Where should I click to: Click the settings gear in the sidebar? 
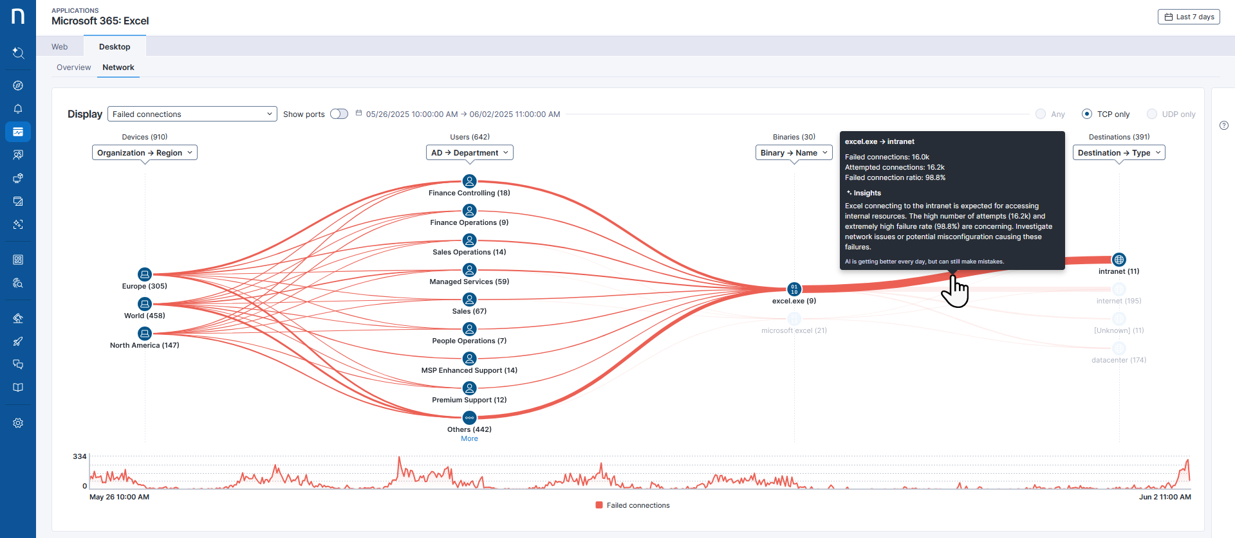pos(18,423)
